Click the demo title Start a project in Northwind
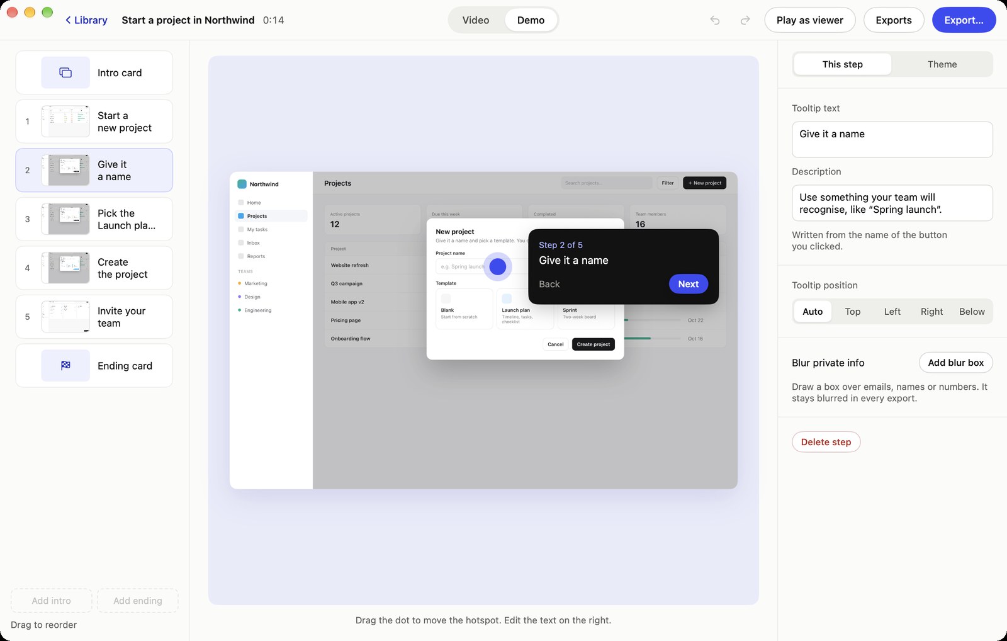The height and width of the screenshot is (641, 1007). point(188,20)
